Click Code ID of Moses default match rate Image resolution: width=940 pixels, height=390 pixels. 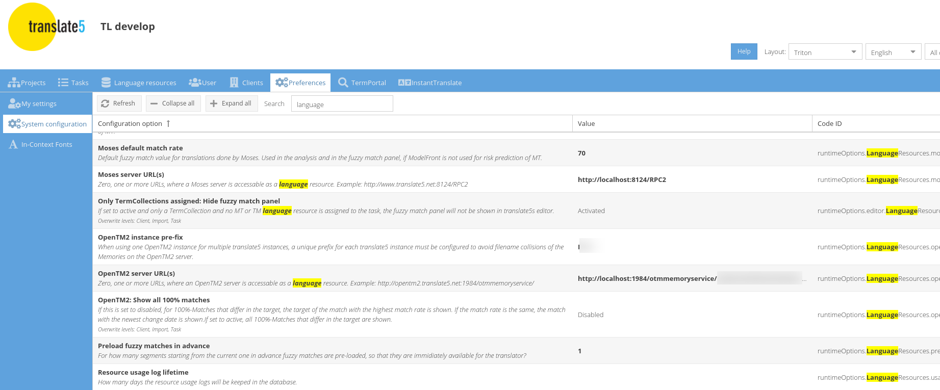point(878,153)
